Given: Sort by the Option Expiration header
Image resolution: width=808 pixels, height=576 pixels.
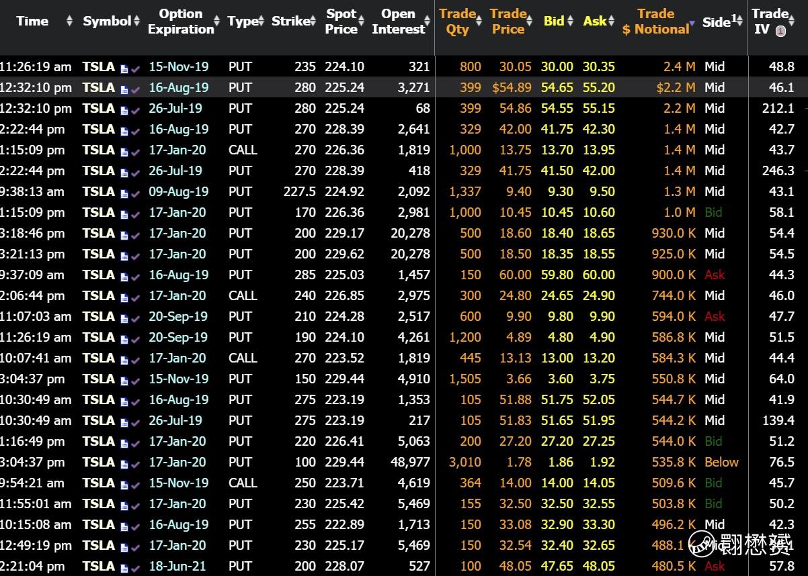Looking at the screenshot, I should pos(181,21).
